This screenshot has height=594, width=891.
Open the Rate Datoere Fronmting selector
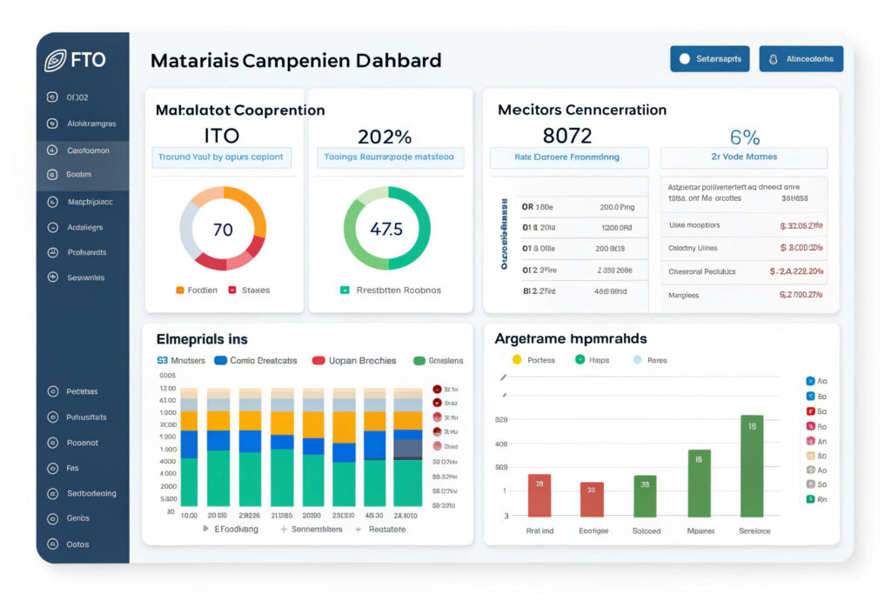coord(568,157)
